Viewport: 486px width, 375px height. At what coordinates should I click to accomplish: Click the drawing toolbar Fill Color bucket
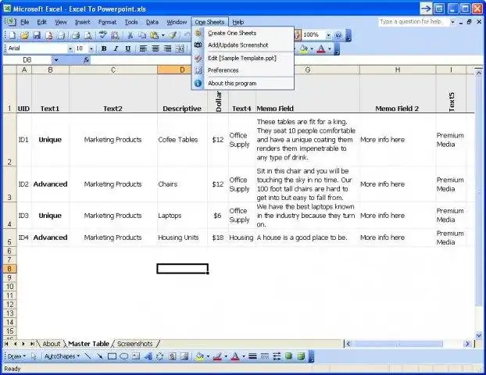200,356
